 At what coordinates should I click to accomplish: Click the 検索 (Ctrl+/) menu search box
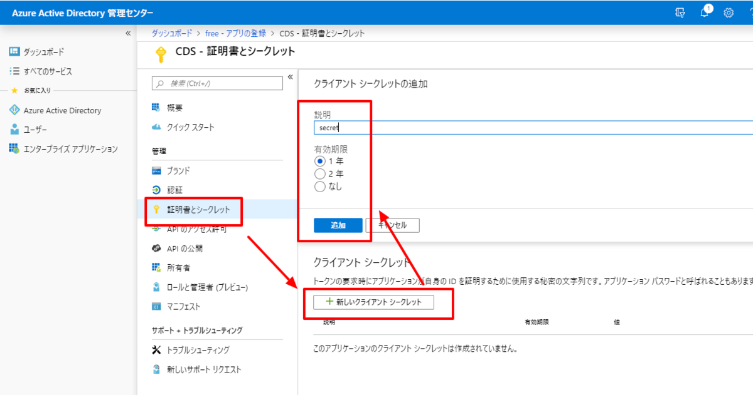click(x=217, y=83)
